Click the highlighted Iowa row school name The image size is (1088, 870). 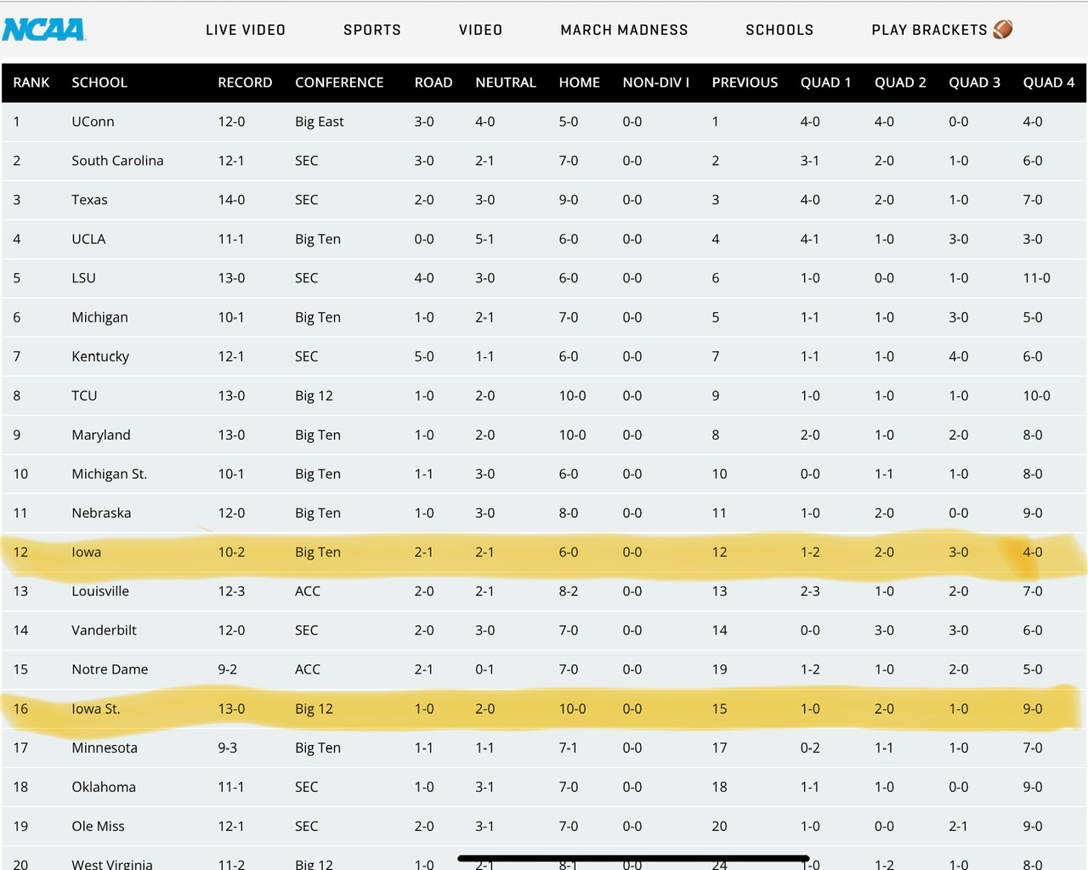click(87, 552)
